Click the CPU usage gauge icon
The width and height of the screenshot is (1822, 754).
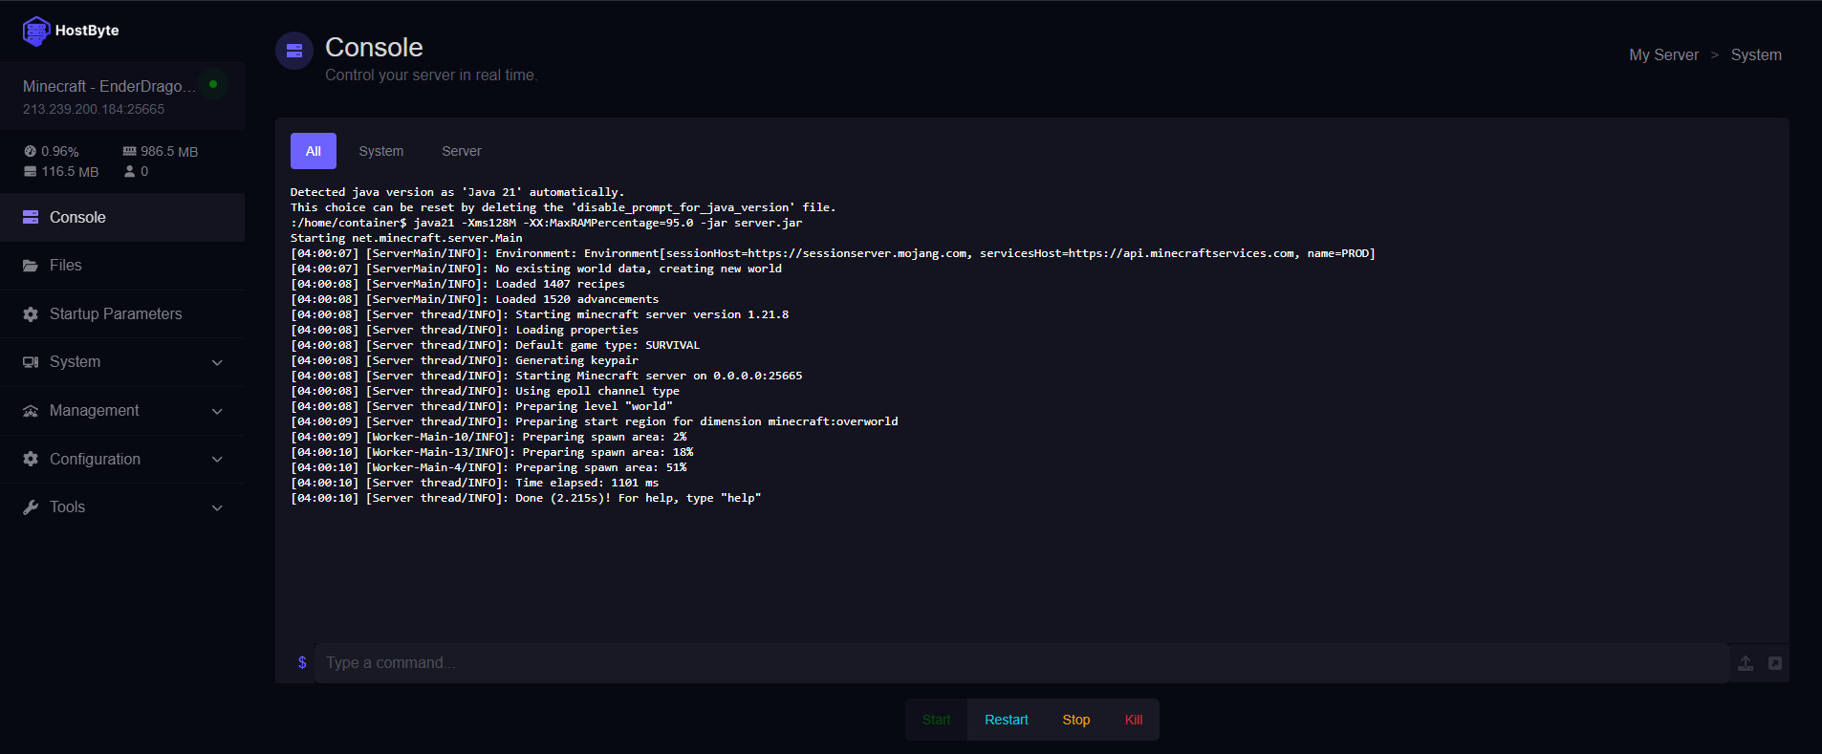30,151
